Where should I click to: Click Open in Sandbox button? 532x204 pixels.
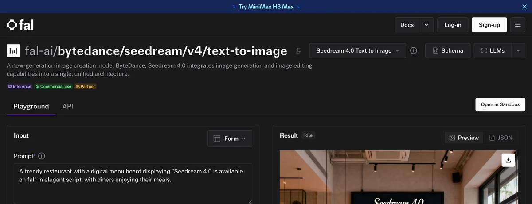pyautogui.click(x=501, y=104)
